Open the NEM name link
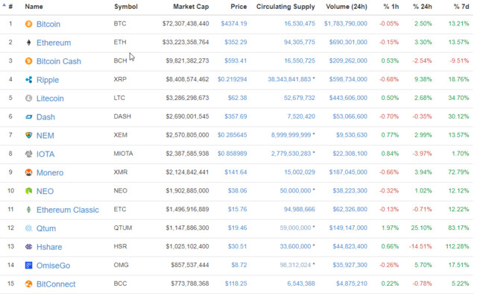477x294 pixels. coord(45,136)
